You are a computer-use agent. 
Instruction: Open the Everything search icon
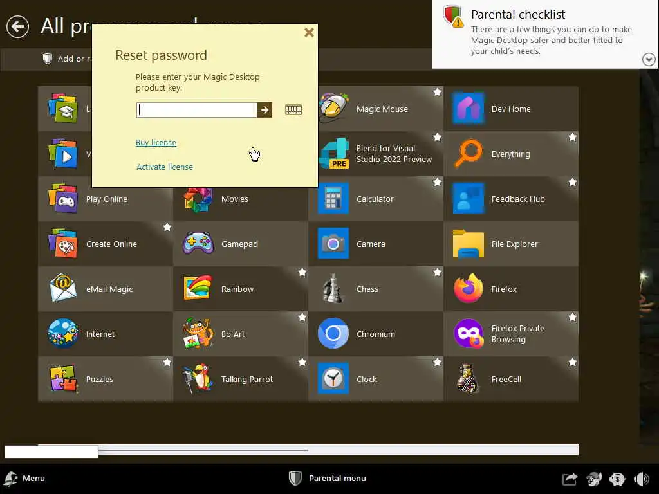[x=469, y=154]
